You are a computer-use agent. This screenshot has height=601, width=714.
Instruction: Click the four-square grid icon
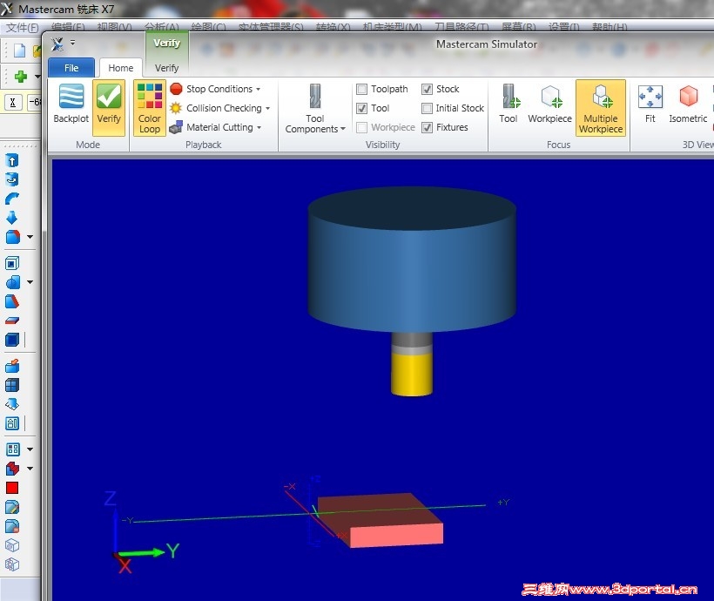click(x=13, y=449)
